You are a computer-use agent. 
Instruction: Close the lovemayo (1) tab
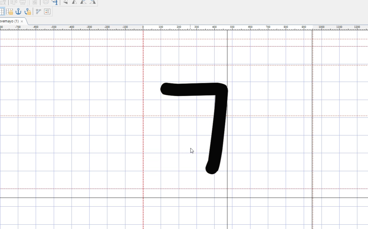22,21
